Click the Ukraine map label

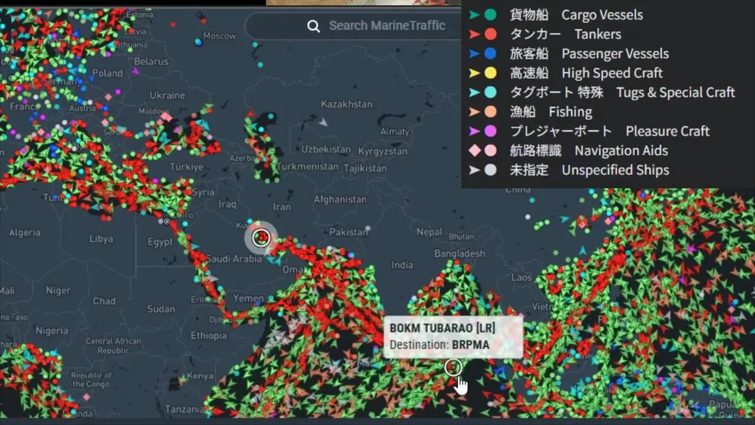168,95
